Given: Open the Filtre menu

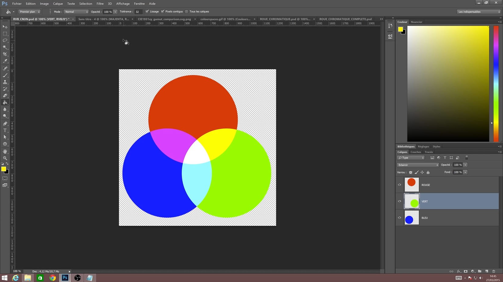Looking at the screenshot, I should click(x=100, y=4).
